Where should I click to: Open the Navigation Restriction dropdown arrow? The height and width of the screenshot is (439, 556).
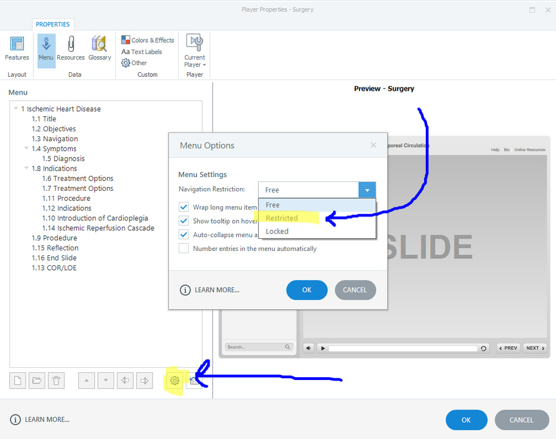pyautogui.click(x=367, y=190)
